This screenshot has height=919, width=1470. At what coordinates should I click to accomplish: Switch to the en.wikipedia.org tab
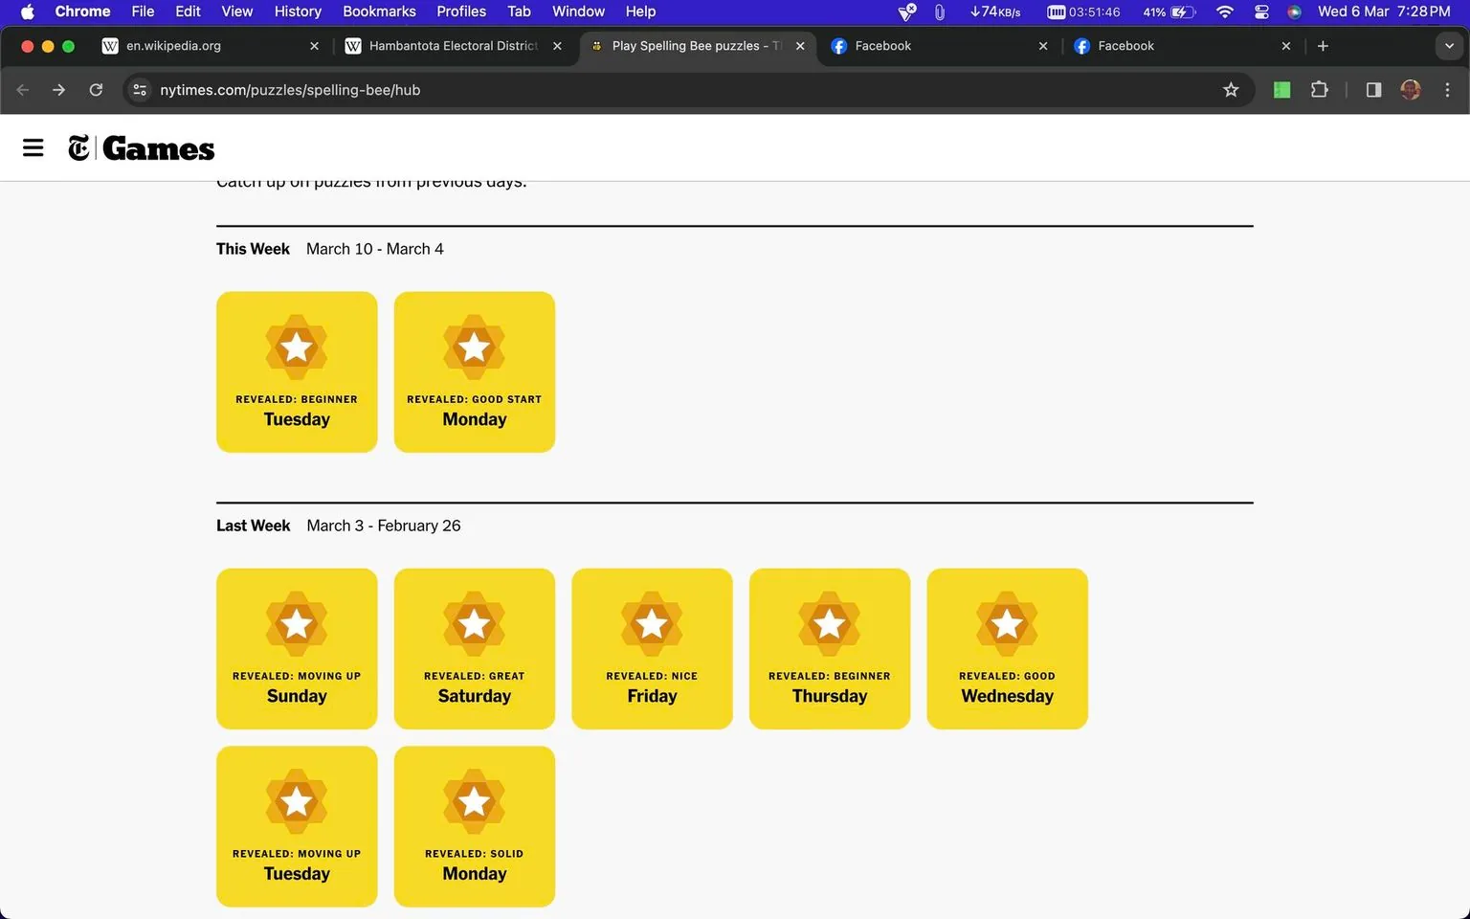(191, 46)
